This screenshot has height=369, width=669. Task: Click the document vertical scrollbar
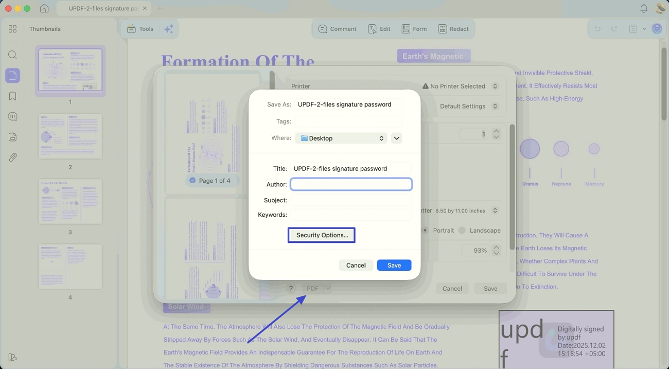(x=664, y=85)
